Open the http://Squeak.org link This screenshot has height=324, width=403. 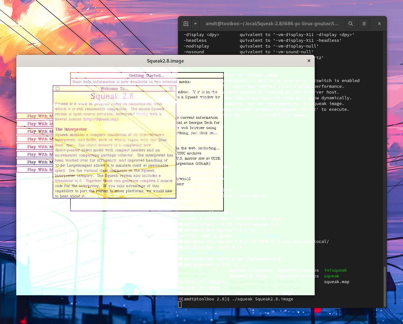(x=101, y=119)
